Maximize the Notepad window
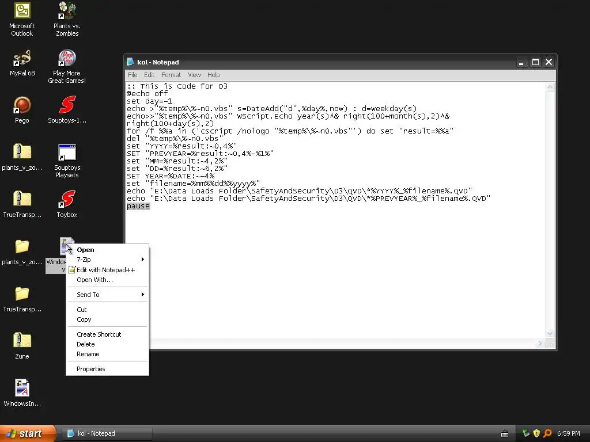Image resolution: width=590 pixels, height=442 pixels. (x=535, y=62)
